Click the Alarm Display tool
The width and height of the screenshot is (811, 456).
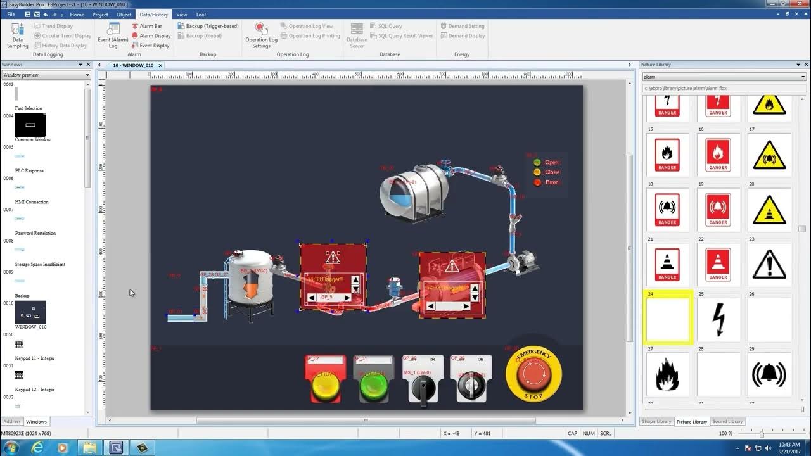tap(154, 35)
